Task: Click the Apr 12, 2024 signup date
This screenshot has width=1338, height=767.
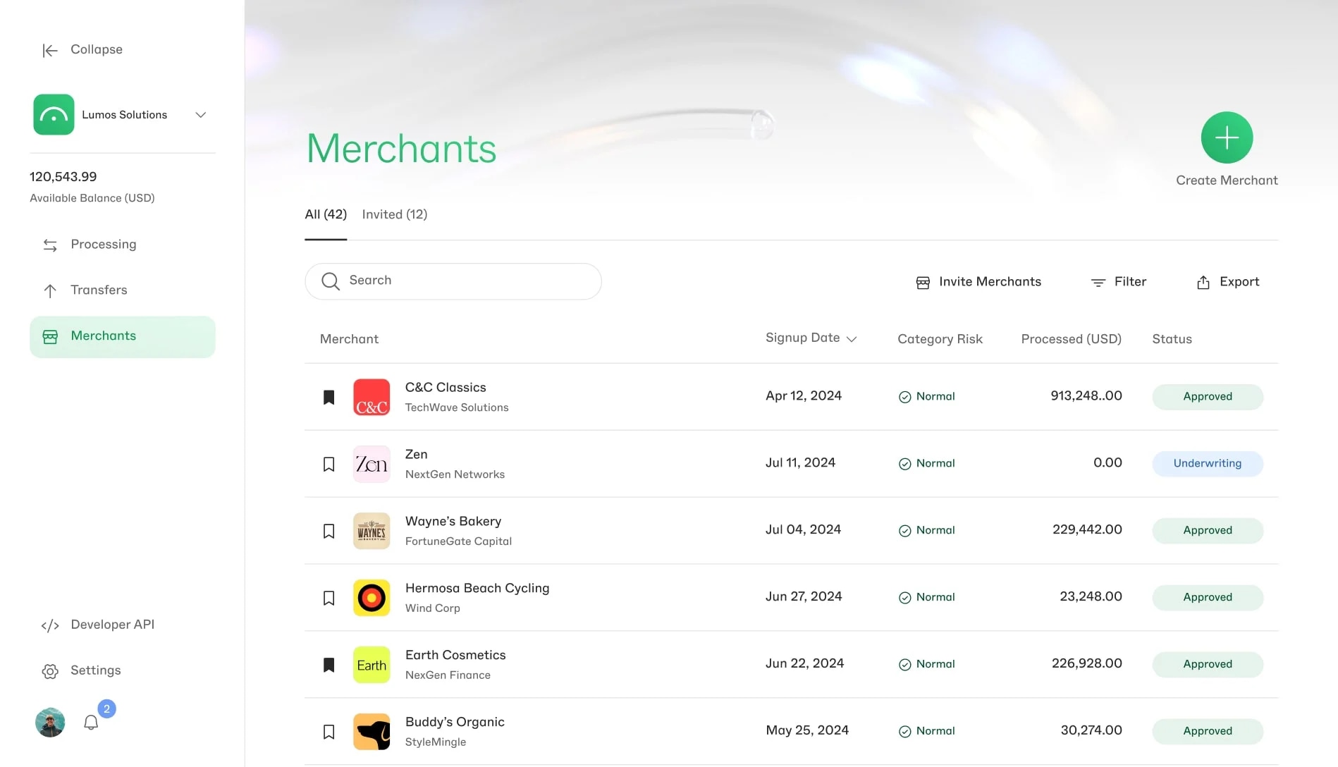Action: tap(804, 396)
